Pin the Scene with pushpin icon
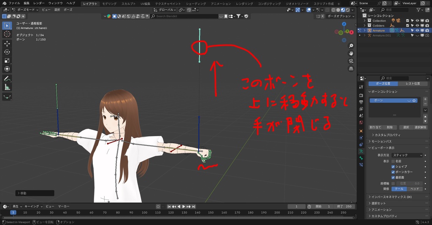 coord(379,3)
